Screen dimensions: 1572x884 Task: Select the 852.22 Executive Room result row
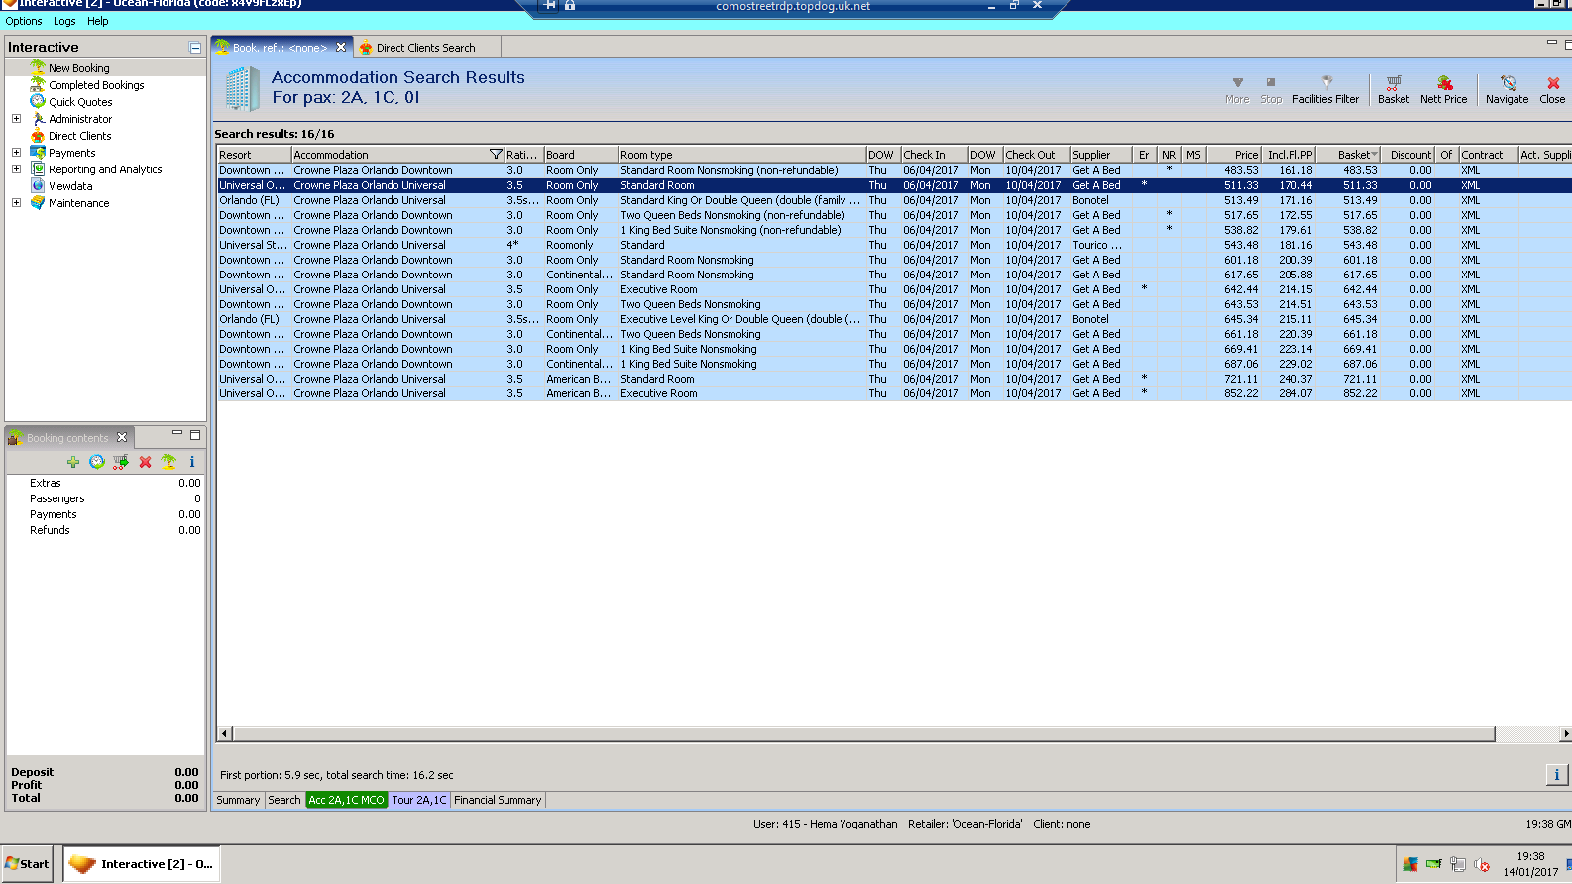pyautogui.click(x=894, y=393)
